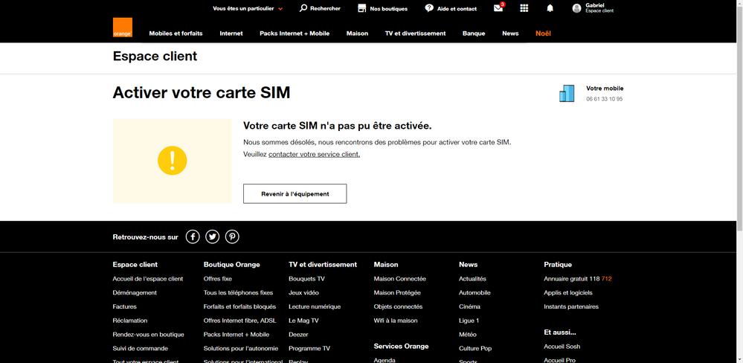Open Objets connectés footer link
The width and height of the screenshot is (743, 363).
[x=398, y=306]
